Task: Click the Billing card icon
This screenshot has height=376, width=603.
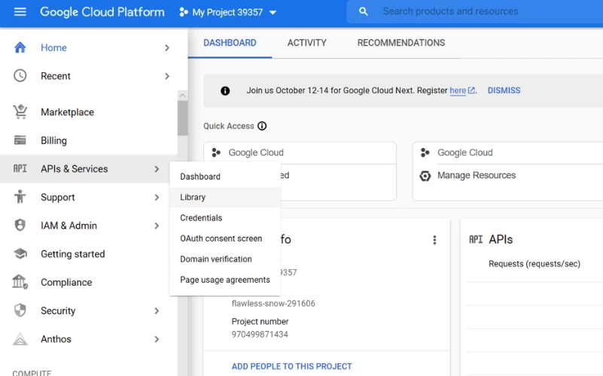Action: pyautogui.click(x=20, y=140)
